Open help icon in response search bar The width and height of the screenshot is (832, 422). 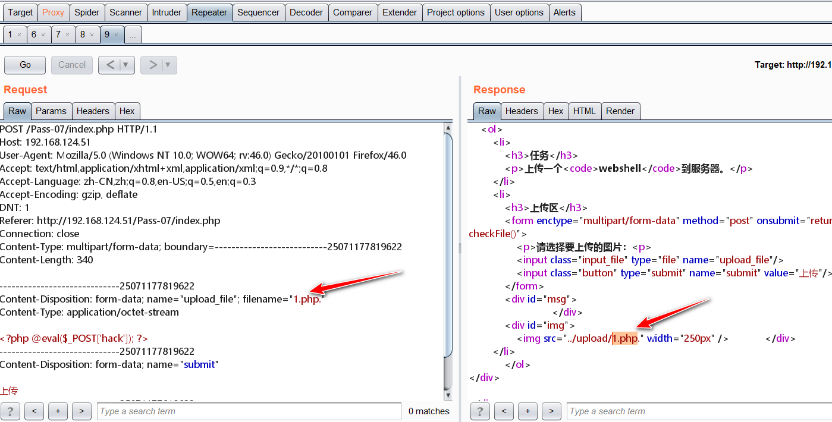click(480, 411)
